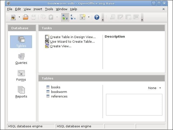Open the Help menu
173x130 pixels.
pyautogui.click(x=74, y=9)
